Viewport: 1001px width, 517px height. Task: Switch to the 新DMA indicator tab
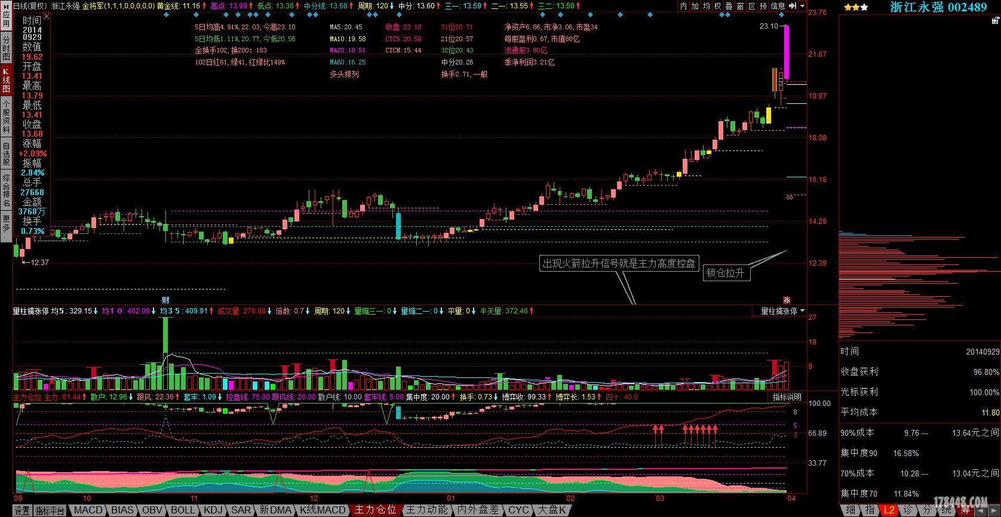[276, 510]
